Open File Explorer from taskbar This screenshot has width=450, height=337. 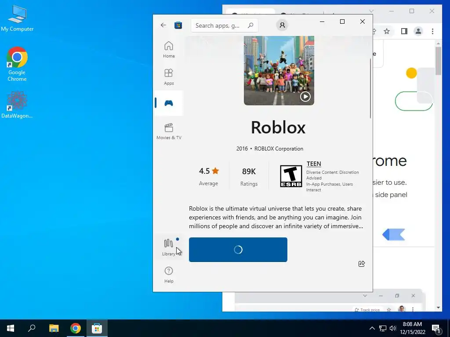tap(54, 328)
